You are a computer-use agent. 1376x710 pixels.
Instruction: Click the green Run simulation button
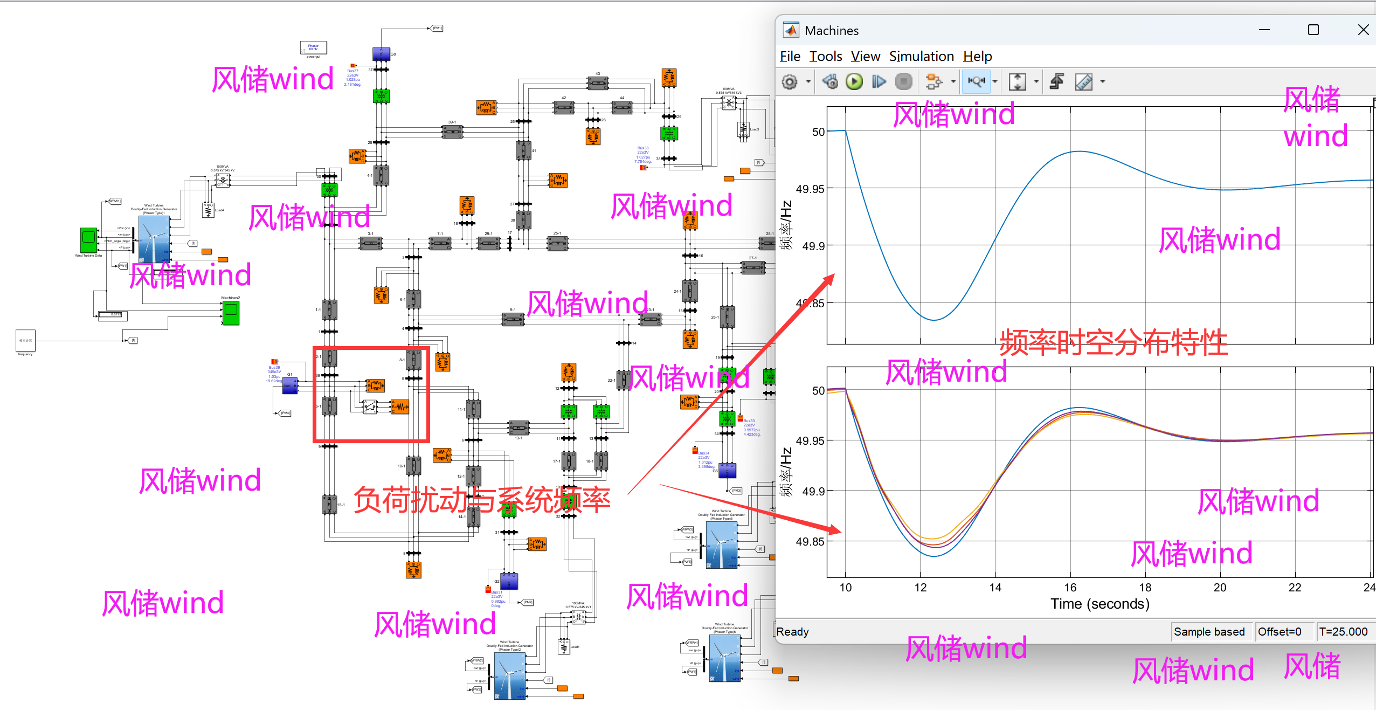(854, 82)
